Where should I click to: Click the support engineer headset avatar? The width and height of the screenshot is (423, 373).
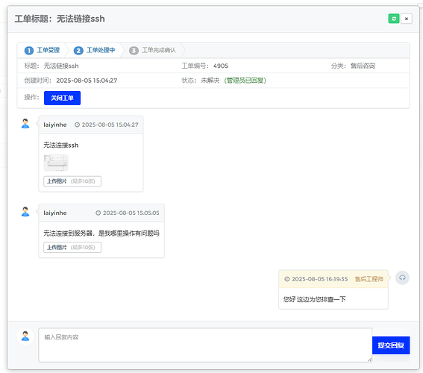pos(402,278)
